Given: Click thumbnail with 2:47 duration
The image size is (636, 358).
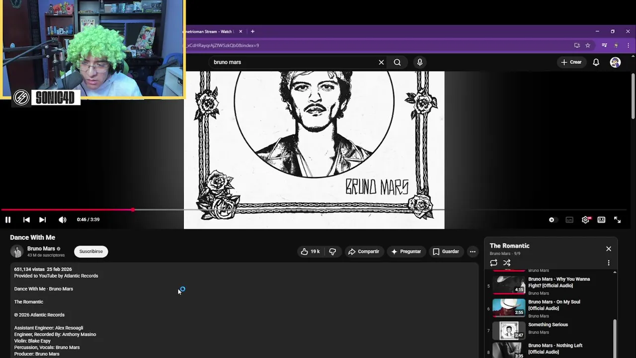Looking at the screenshot, I should coord(509,330).
